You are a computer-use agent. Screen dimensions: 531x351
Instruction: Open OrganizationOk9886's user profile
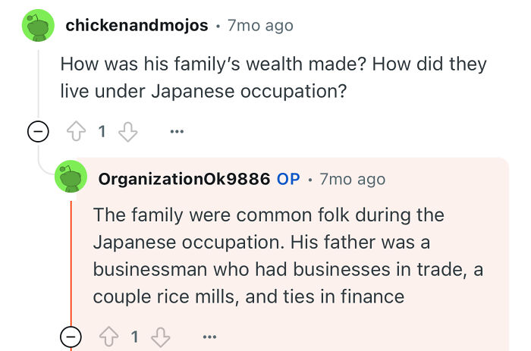[184, 179]
